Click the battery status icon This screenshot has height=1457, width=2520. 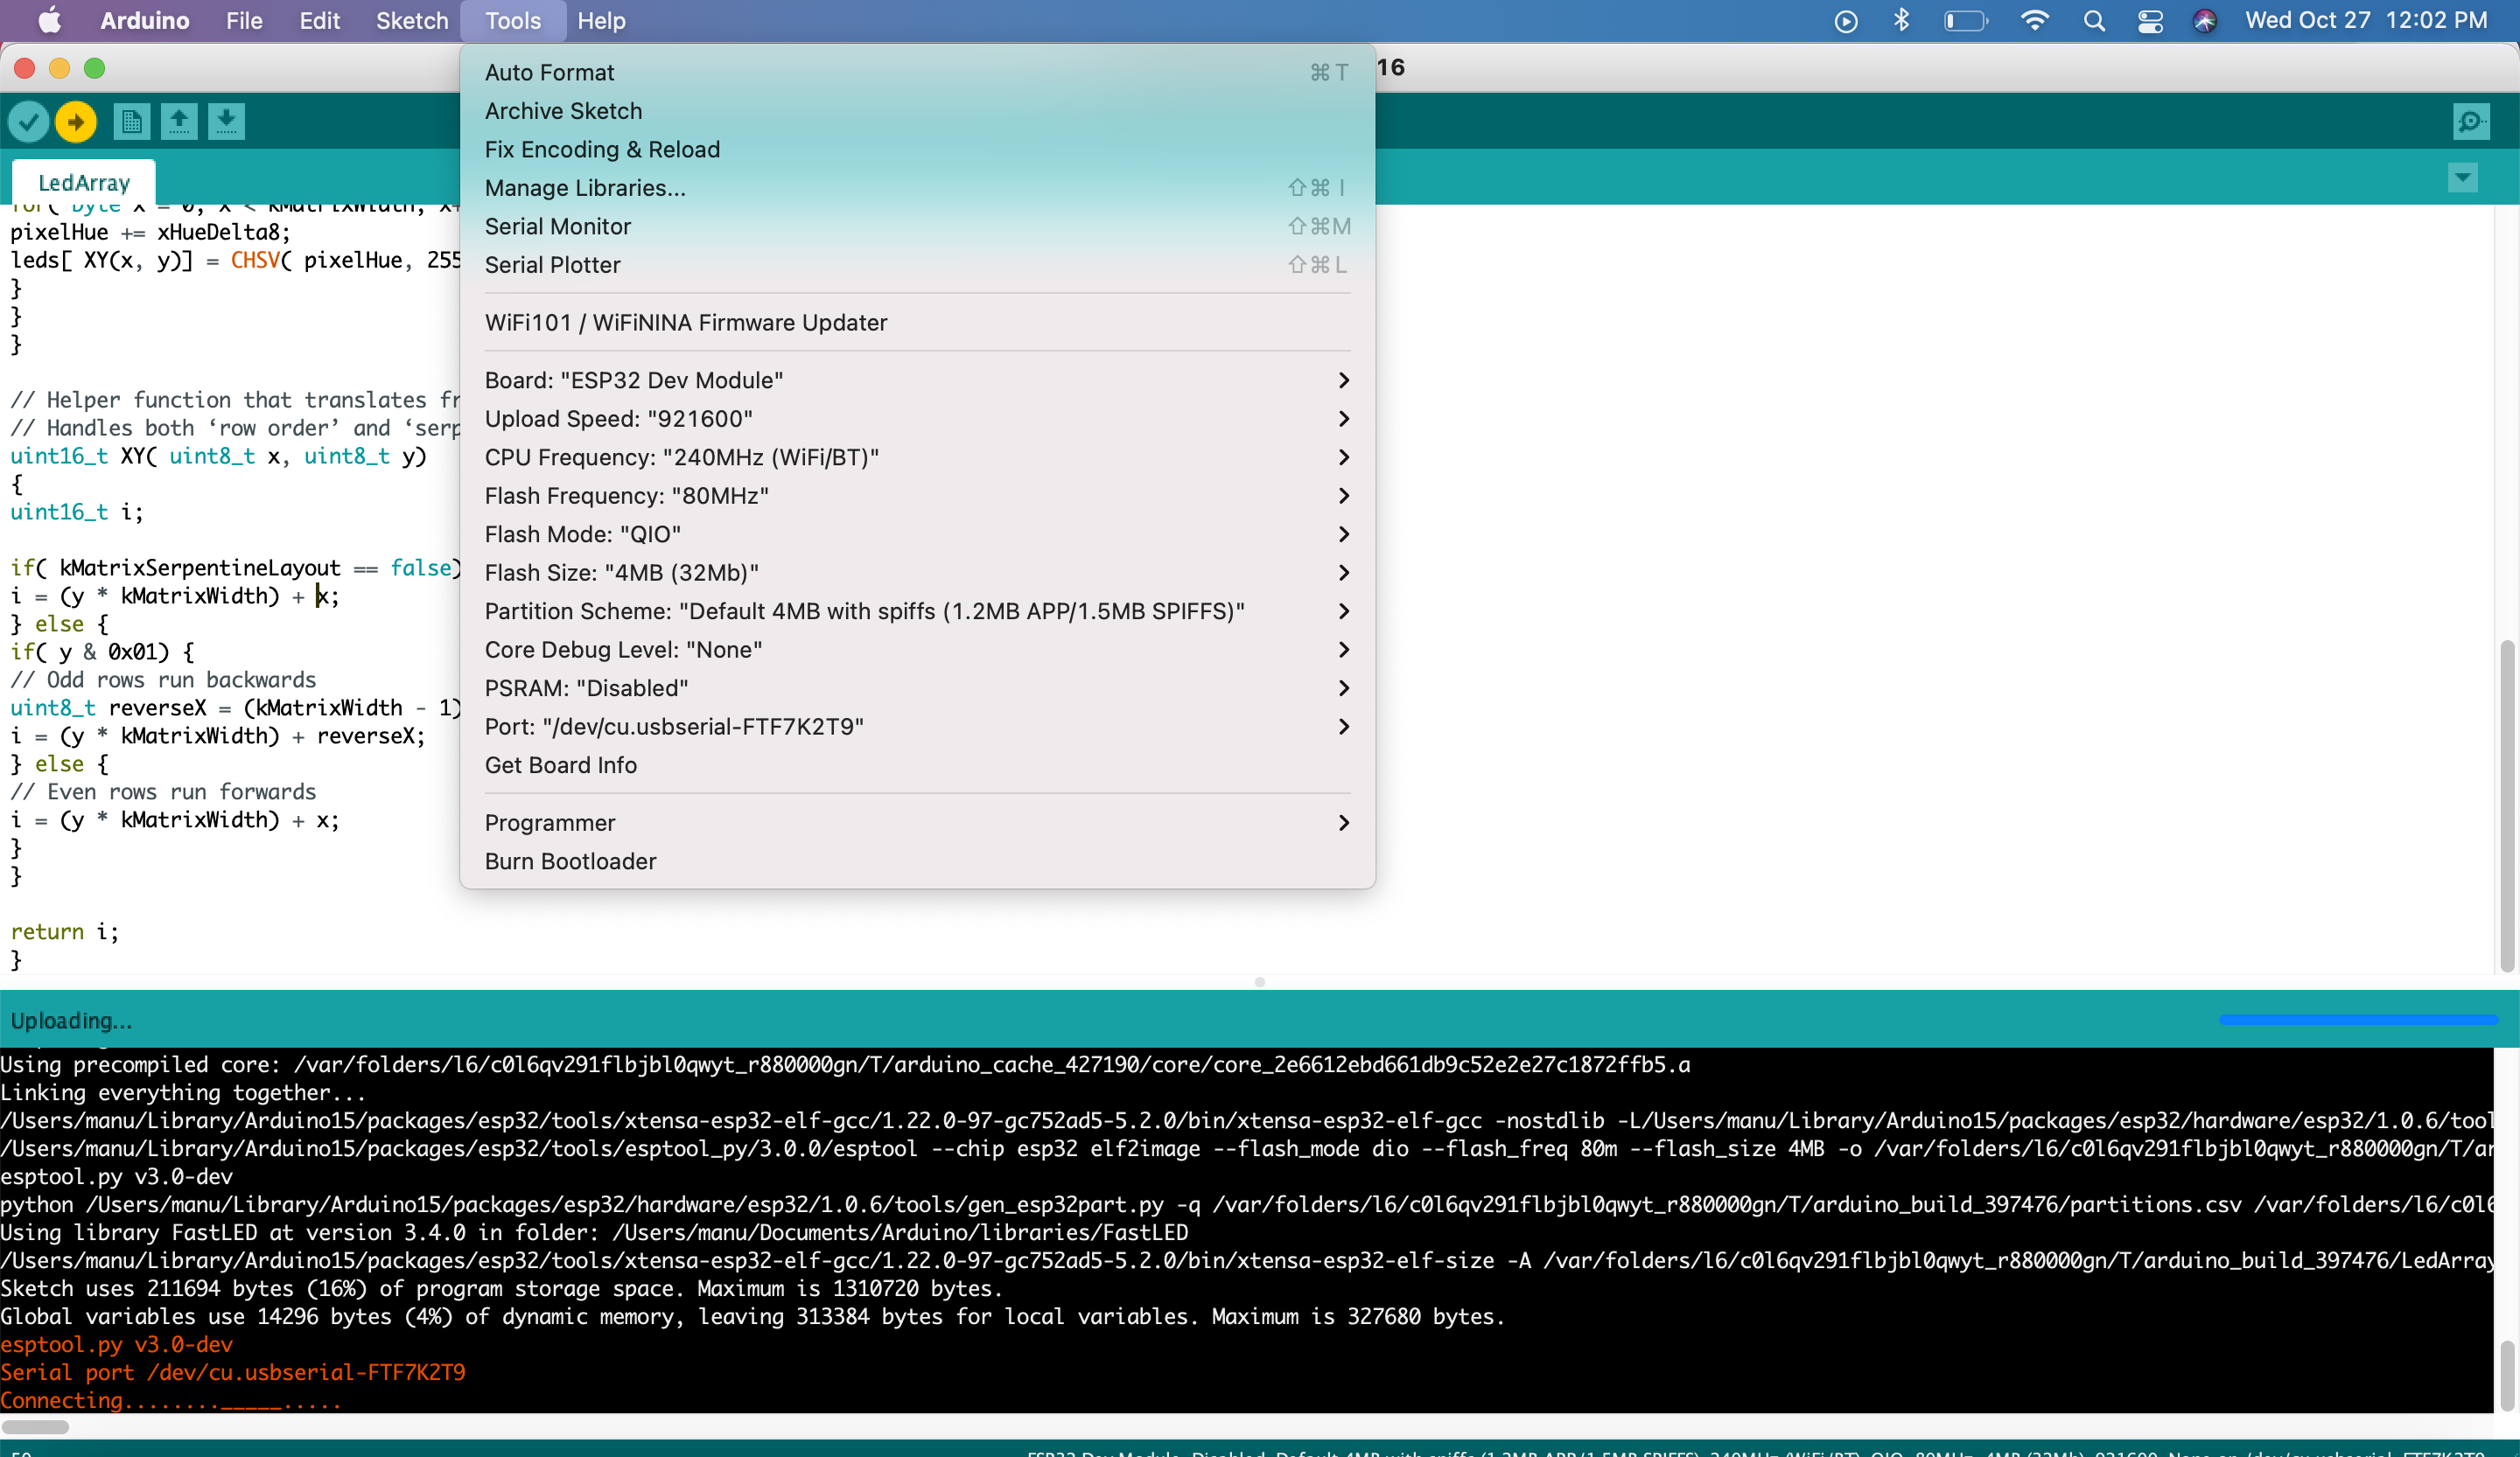1965,20
